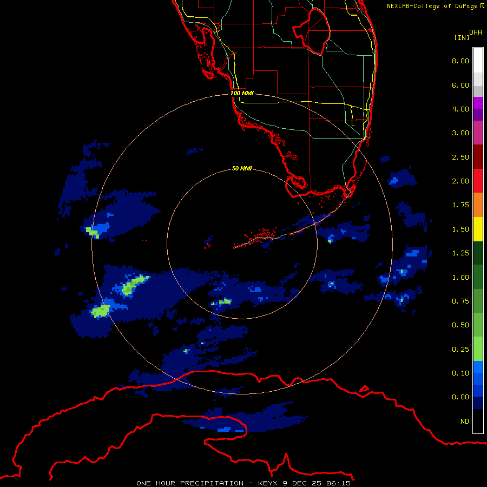The height and width of the screenshot is (487, 487).
Task: Select the lightest green swatch near 0.25
Action: 478,349
